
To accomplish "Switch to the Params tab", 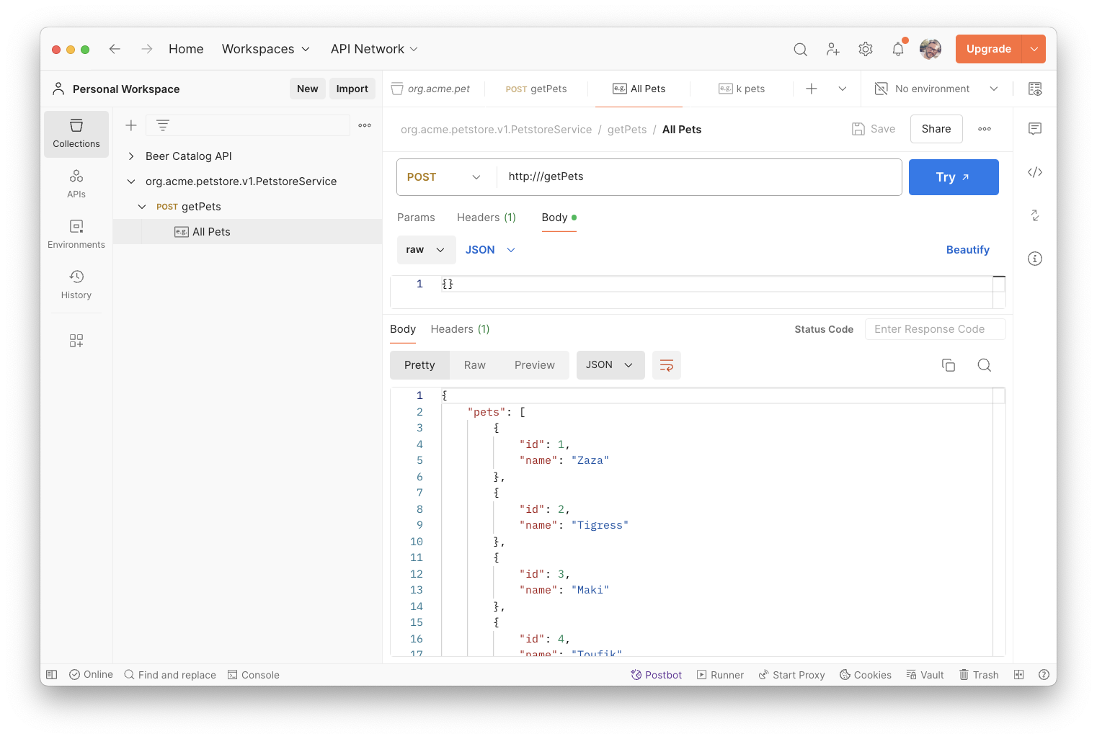I will (416, 218).
